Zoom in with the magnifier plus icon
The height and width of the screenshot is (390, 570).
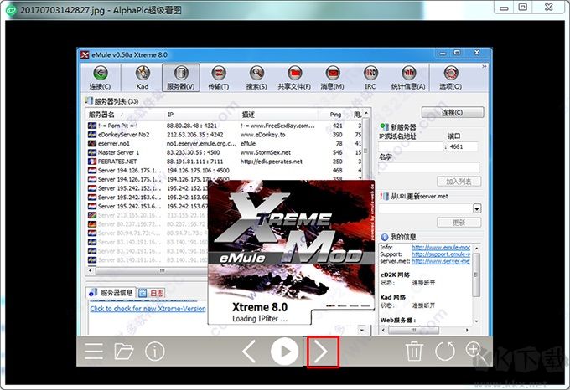(x=474, y=352)
